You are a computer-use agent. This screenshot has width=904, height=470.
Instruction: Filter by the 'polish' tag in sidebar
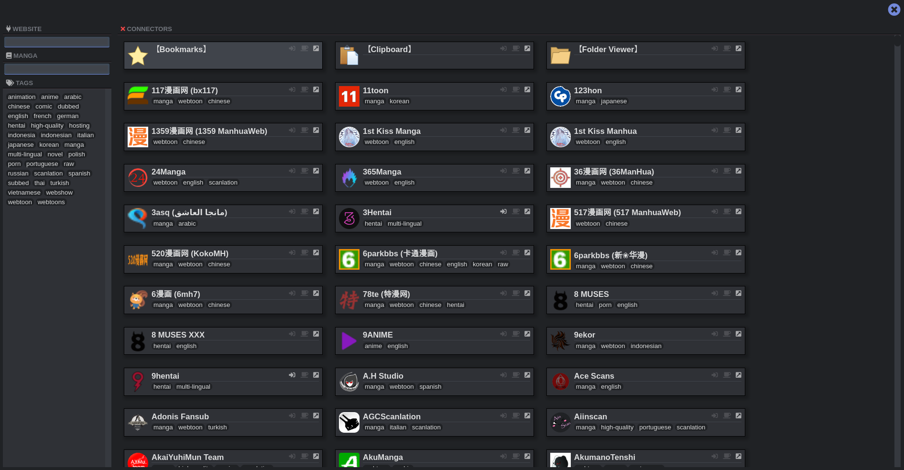[x=76, y=154]
